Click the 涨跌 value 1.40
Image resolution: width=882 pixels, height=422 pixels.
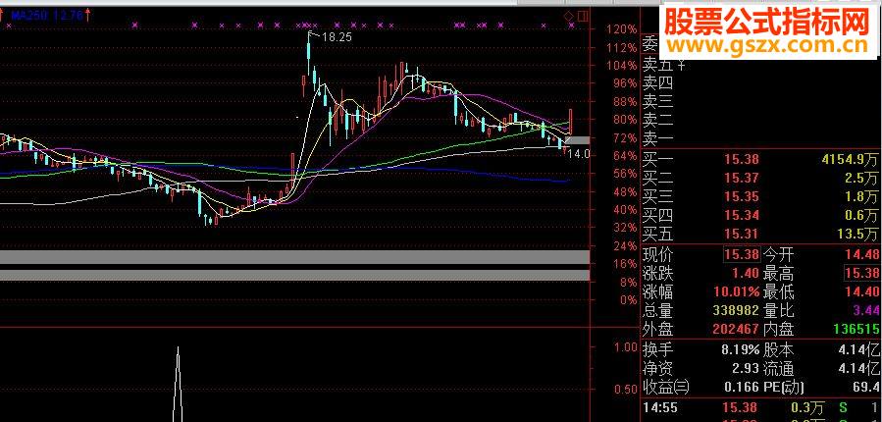(x=747, y=274)
